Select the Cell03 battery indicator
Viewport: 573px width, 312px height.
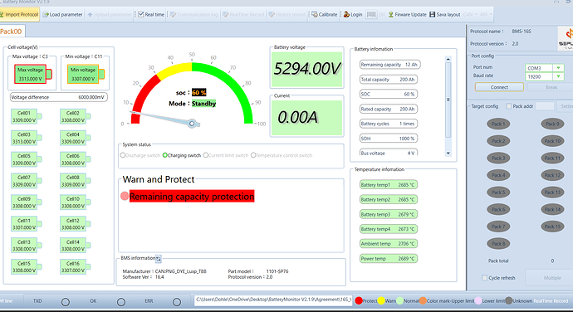pyautogui.click(x=27, y=138)
